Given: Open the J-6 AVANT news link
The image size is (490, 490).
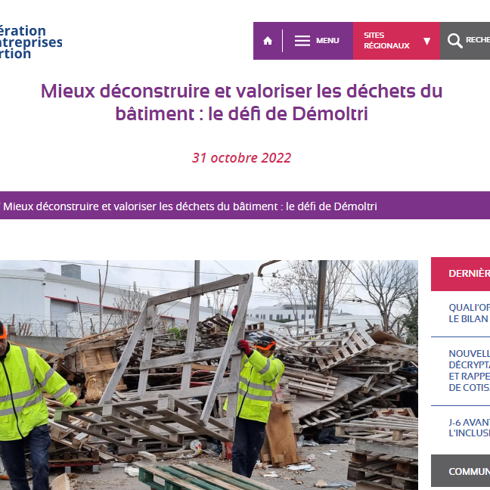Looking at the screenshot, I should pos(469,428).
